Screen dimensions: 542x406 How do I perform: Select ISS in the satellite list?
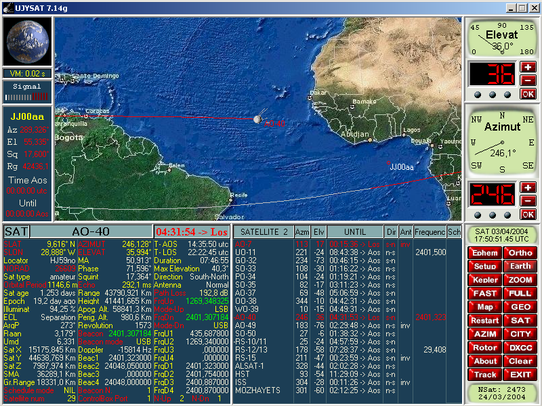click(x=348, y=382)
